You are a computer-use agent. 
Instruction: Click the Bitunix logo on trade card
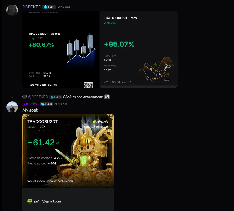point(100,122)
